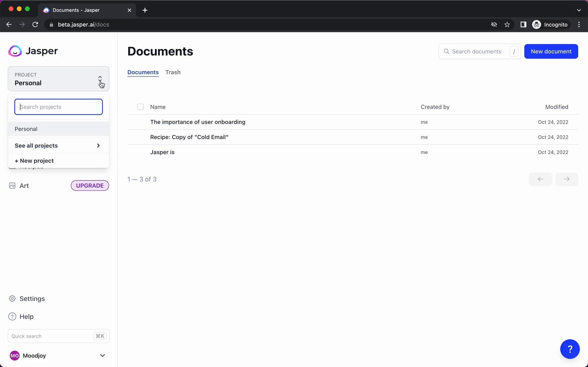Image resolution: width=588 pixels, height=367 pixels.
Task: Click the New document button
Action: (551, 51)
